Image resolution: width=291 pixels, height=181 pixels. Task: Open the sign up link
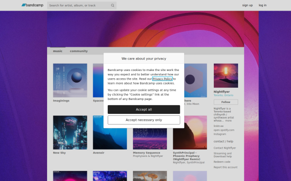pyautogui.click(x=247, y=5)
